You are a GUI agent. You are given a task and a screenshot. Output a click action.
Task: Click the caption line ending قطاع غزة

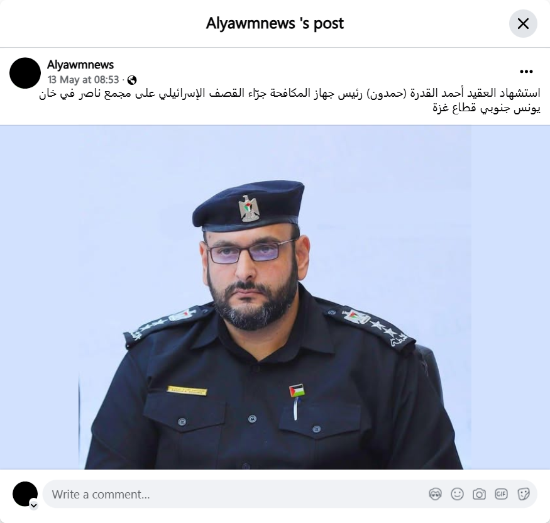pyautogui.click(x=486, y=108)
